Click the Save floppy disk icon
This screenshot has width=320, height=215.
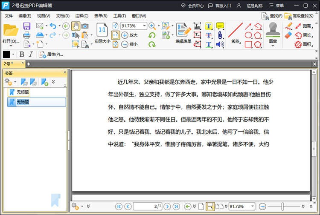26,26
